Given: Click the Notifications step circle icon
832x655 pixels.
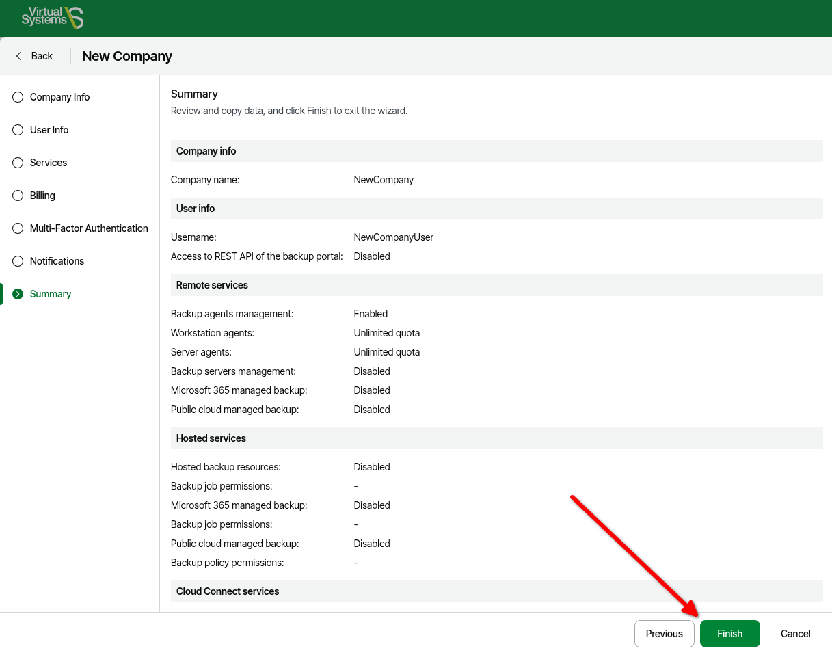Looking at the screenshot, I should (18, 261).
